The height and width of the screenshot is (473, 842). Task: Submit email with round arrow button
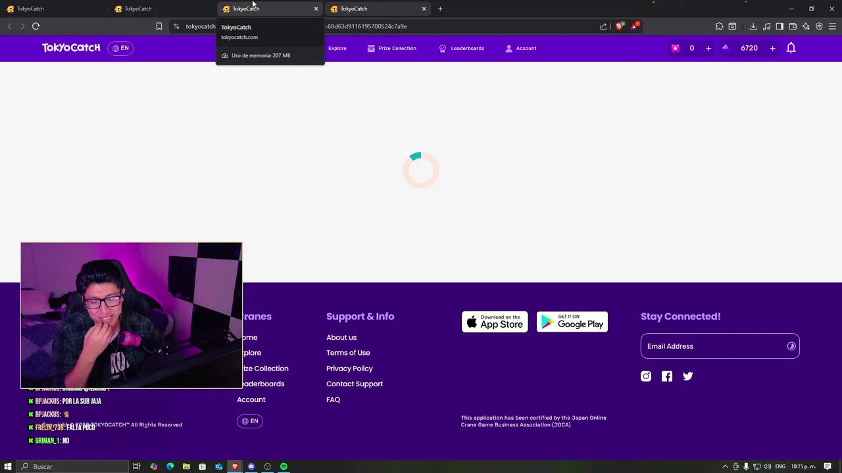click(x=791, y=346)
